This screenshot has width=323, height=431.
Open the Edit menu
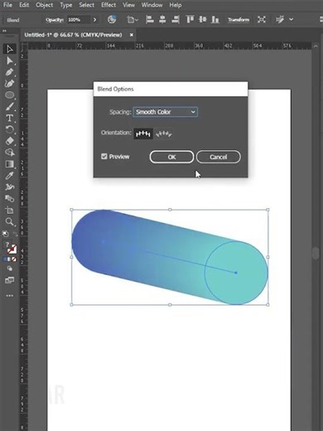(x=24, y=5)
